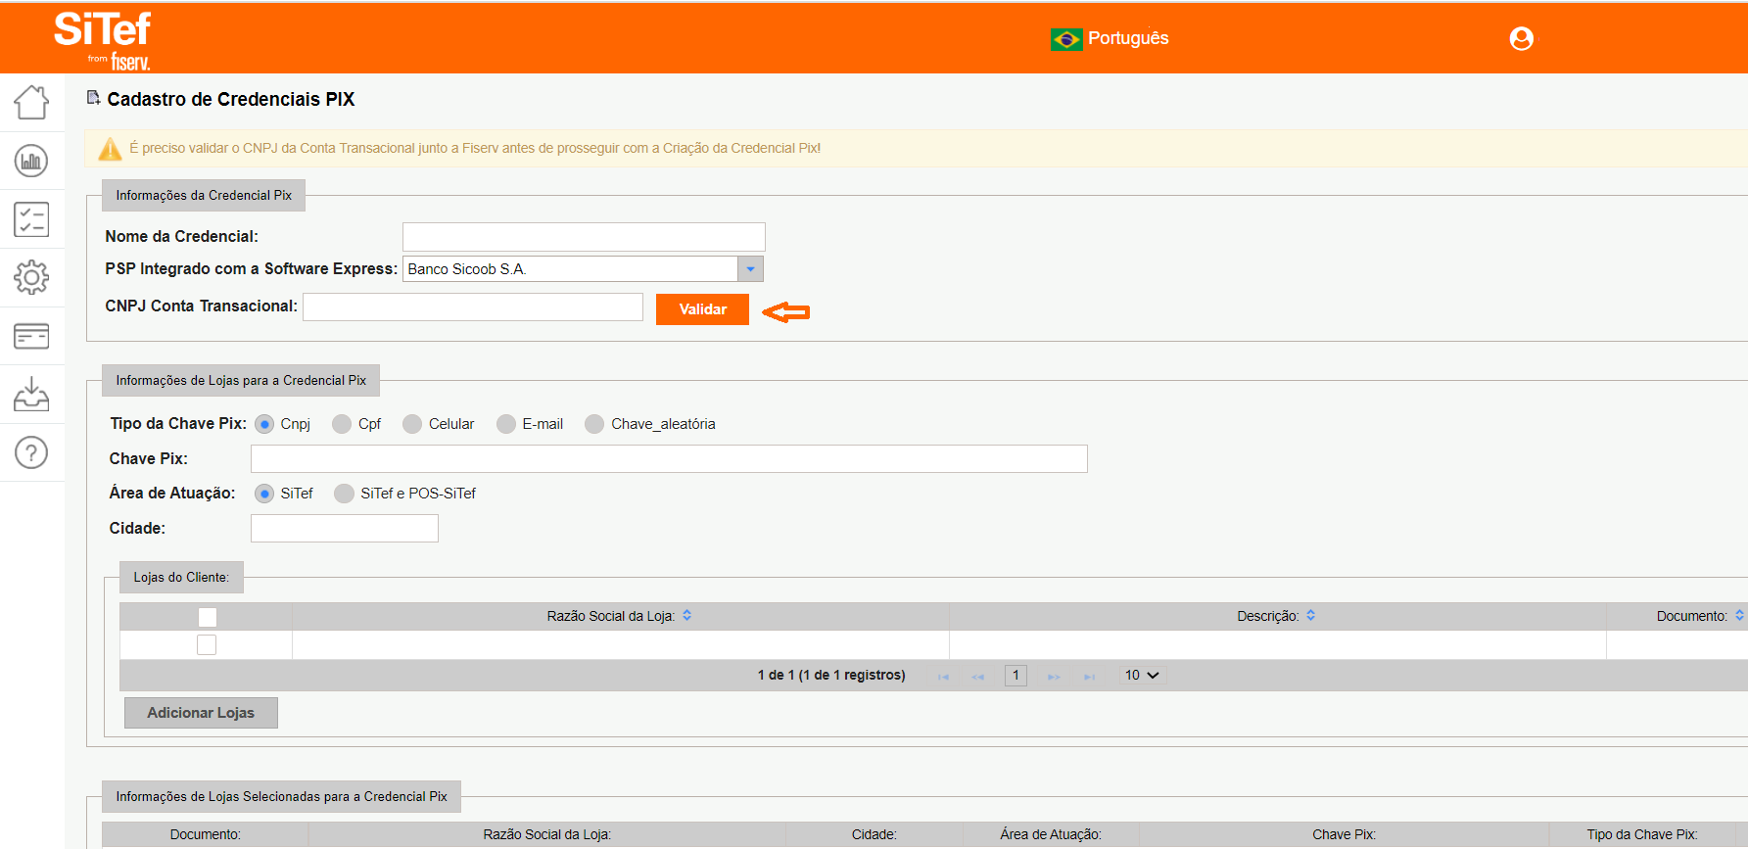Select Cpf as Tipo da Chave Pix
The image size is (1748, 849).
(x=342, y=424)
